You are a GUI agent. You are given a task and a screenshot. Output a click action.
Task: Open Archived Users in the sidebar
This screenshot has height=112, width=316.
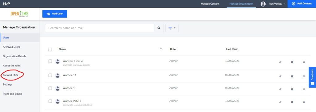coord(11,47)
